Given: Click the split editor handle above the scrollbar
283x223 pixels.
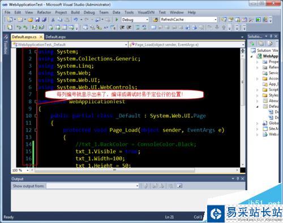Looking at the screenshot, I should click(x=243, y=50).
